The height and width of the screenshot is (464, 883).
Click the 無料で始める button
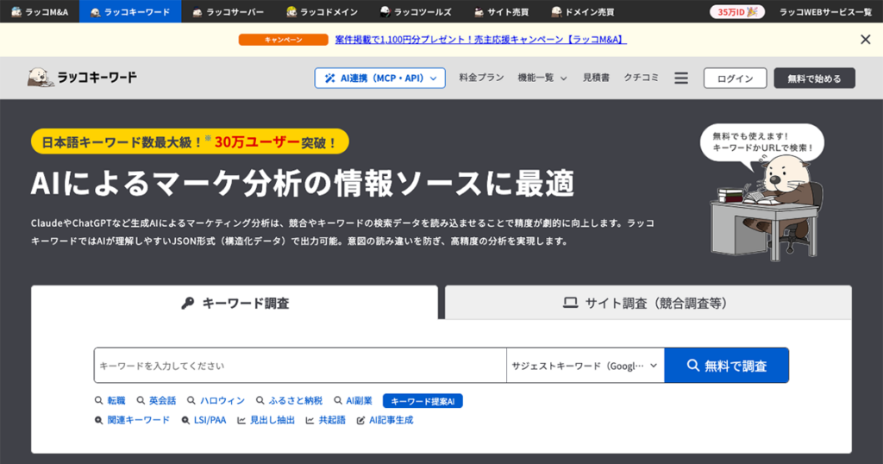(814, 78)
